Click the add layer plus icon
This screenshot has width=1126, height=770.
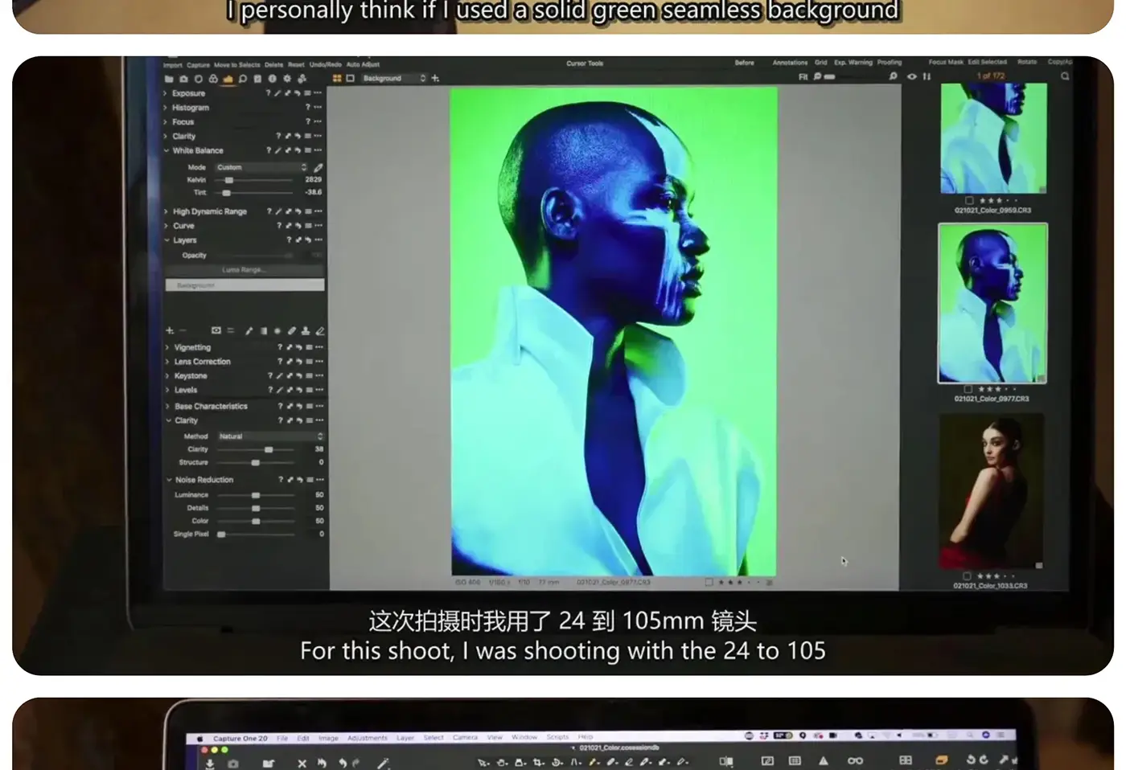(169, 330)
